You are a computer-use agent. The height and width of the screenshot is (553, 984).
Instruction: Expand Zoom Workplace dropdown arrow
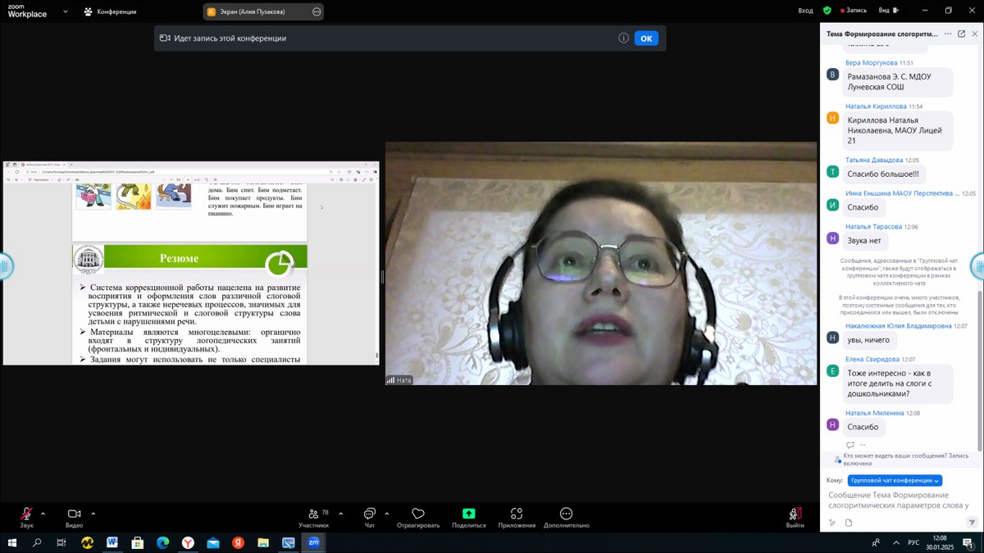pyautogui.click(x=66, y=11)
